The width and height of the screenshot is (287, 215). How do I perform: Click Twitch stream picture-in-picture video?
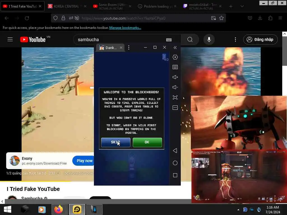tap(239, 176)
